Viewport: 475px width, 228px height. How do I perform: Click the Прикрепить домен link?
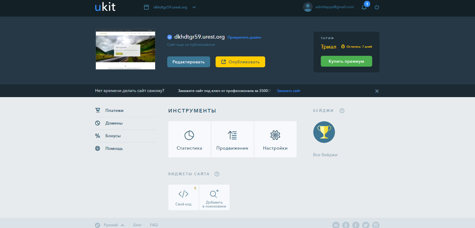244,37
